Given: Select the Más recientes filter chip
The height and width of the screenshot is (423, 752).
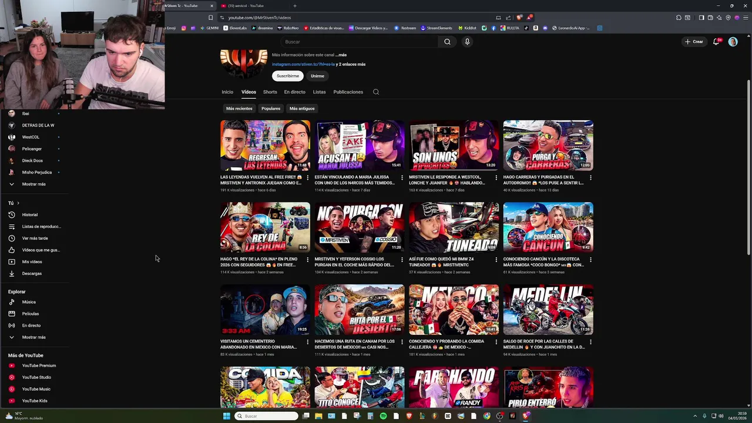Looking at the screenshot, I should click(239, 108).
